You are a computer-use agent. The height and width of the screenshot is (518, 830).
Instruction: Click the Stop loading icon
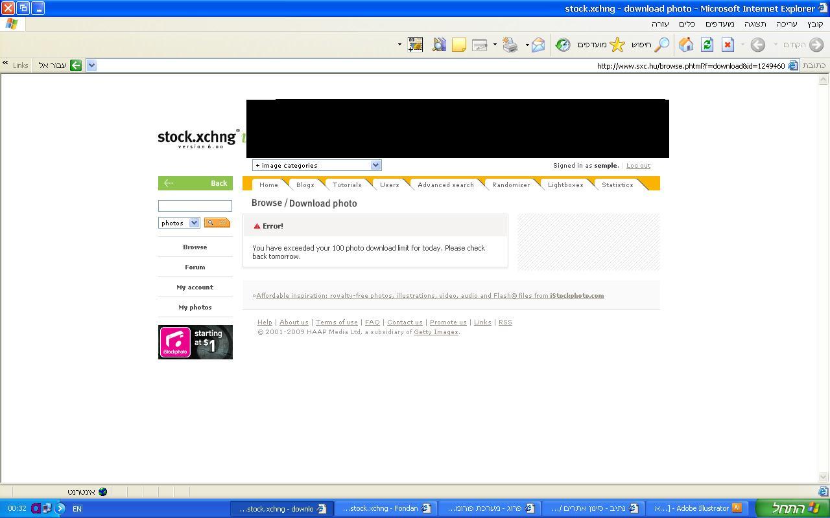tap(728, 45)
